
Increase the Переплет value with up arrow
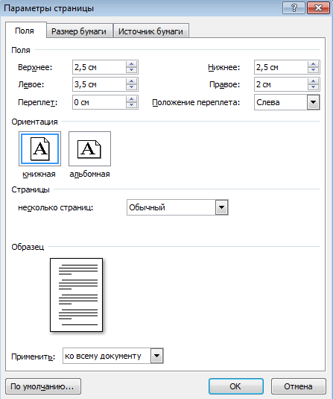131,99
